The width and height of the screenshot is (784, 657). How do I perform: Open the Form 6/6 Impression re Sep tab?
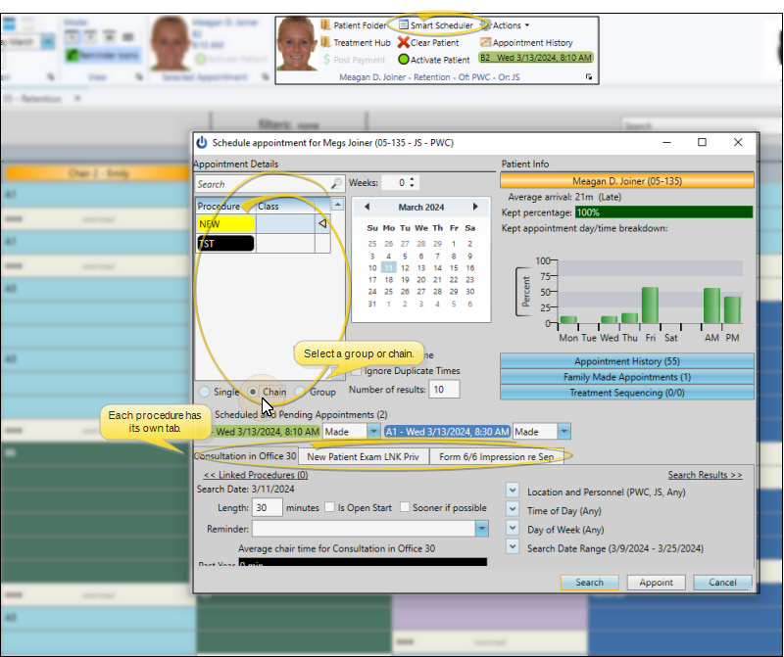496,456
